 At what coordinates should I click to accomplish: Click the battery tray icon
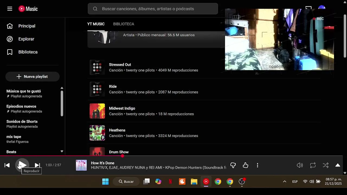[318, 181]
